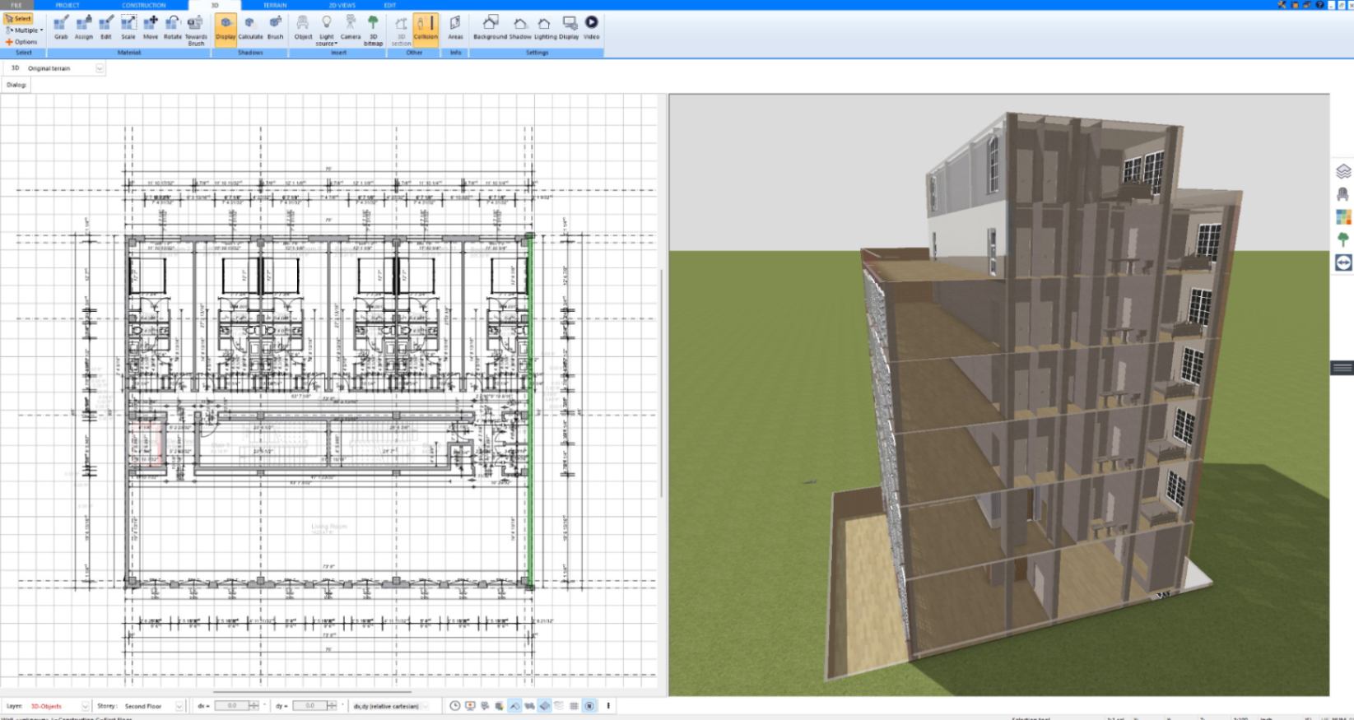Click the clock icon in status bar
Screen dimensions: 1354x720
coord(454,706)
